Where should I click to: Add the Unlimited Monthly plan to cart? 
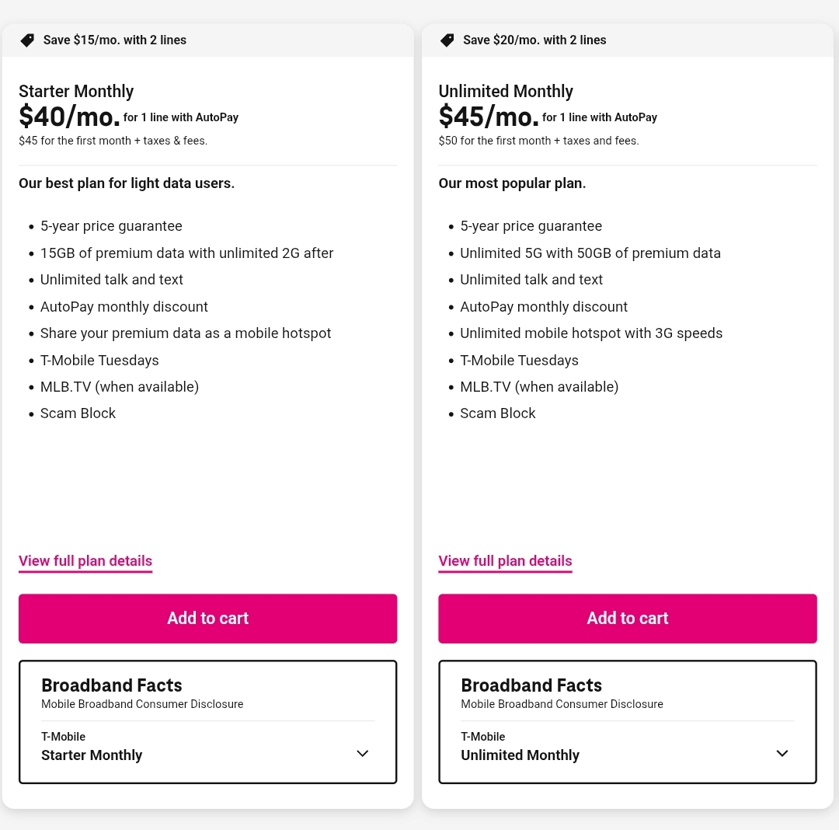click(x=627, y=619)
